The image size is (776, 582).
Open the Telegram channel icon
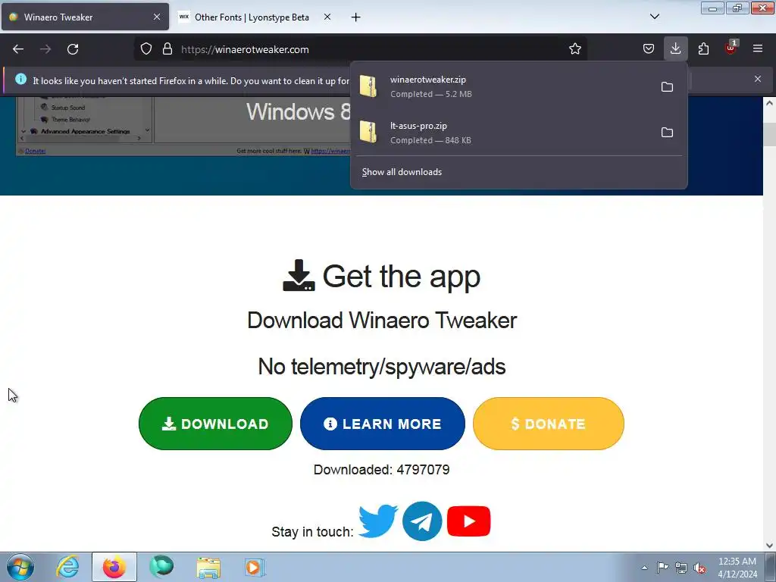click(422, 521)
